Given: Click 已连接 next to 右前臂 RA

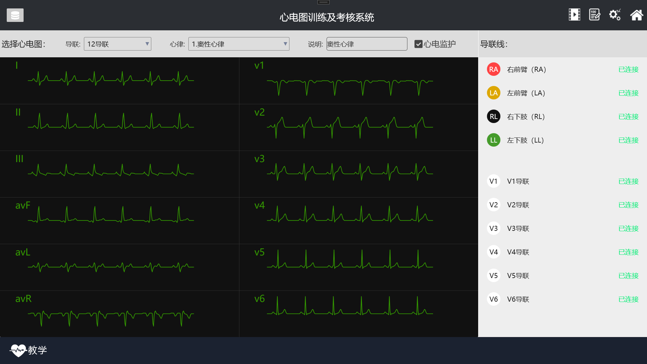Looking at the screenshot, I should pos(628,69).
